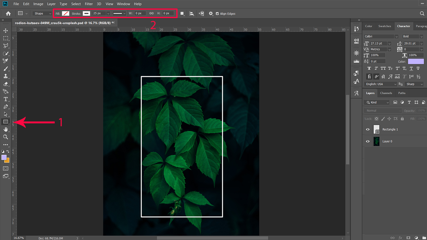Open the File menu
427x240 pixels.
[16, 4]
